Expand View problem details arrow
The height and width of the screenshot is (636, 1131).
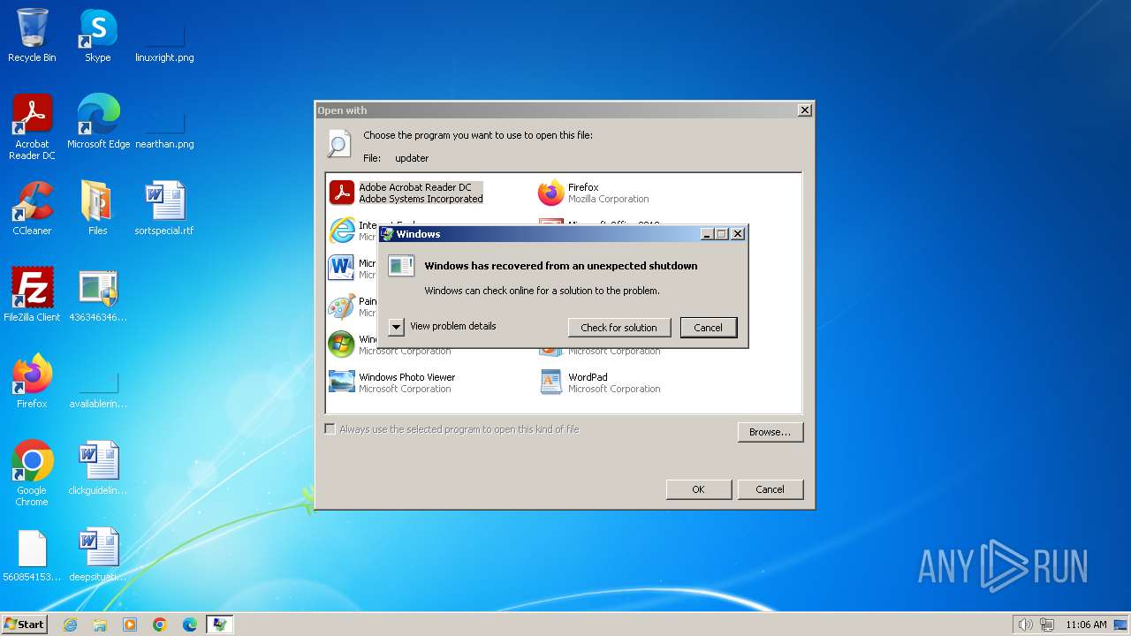[x=397, y=327]
